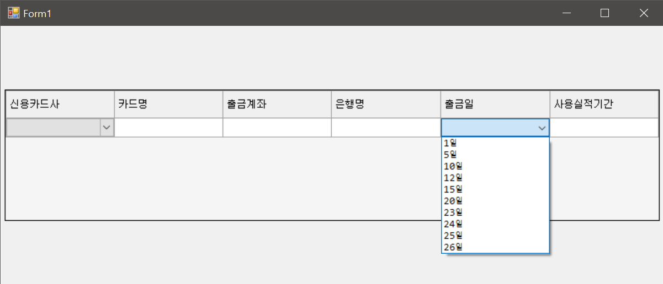663x284 pixels.
Task: Choose 12일 in the 출금일 list
Action: 495,178
